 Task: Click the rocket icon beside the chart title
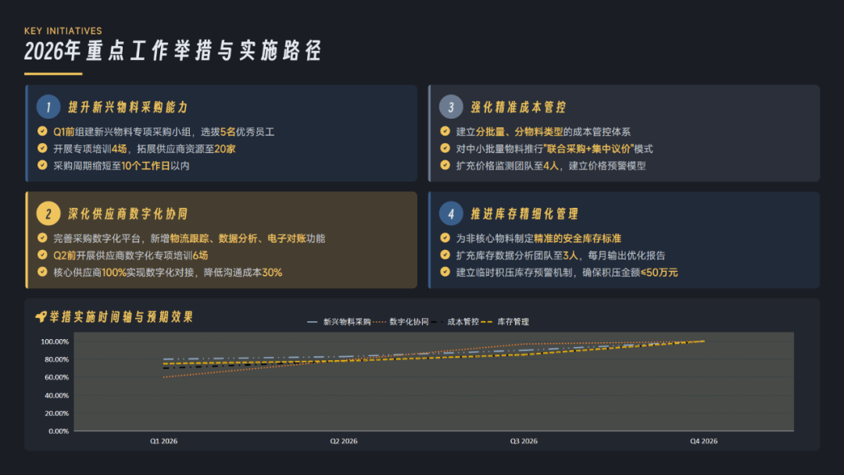pos(41,317)
